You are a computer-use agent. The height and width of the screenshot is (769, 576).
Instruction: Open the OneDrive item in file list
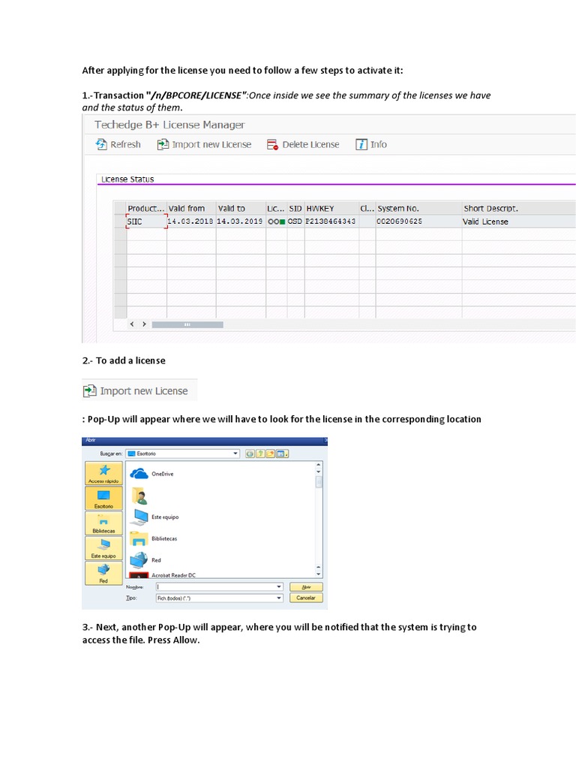pyautogui.click(x=151, y=474)
